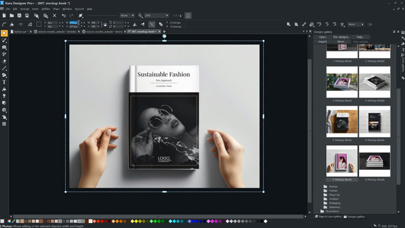Click the New document icon
This screenshot has height=228, width=405.
click(x=4, y=16)
